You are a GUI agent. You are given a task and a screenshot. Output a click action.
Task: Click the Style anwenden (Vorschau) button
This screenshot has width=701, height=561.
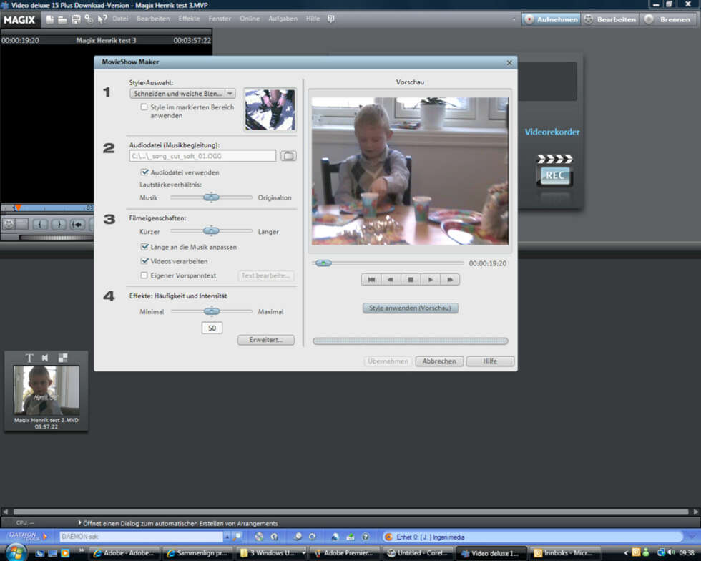(410, 308)
